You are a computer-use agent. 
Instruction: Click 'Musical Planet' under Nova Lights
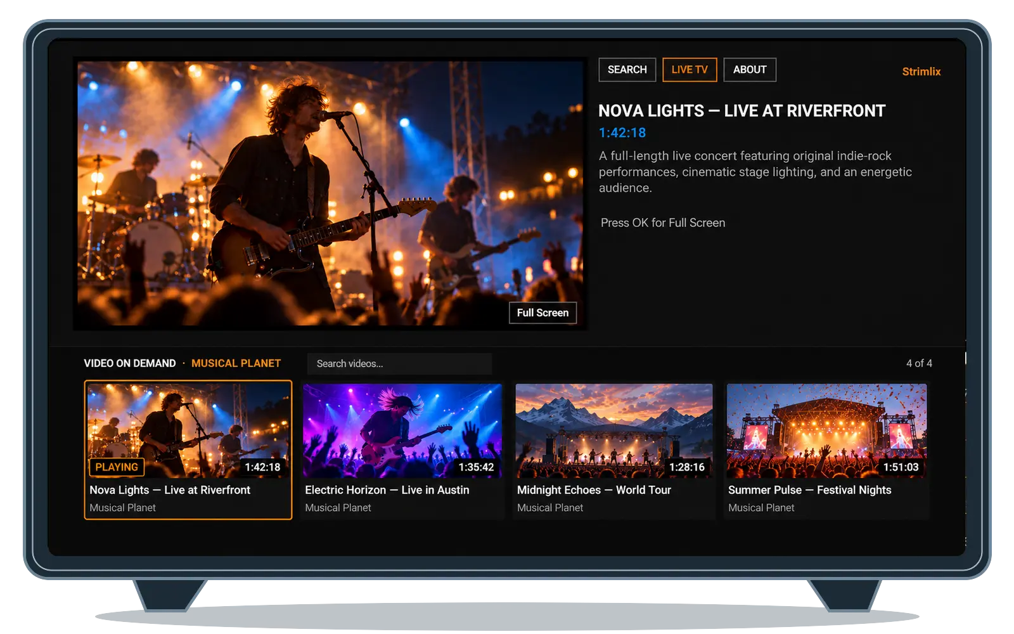pos(122,508)
